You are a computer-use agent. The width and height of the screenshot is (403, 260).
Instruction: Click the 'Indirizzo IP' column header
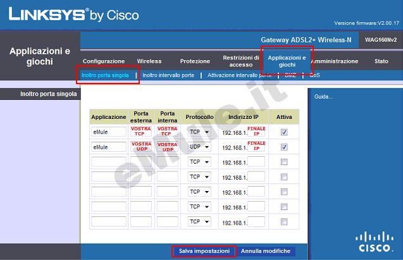(x=244, y=117)
